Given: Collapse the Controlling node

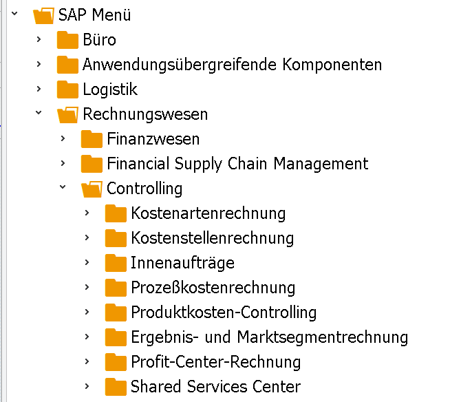Looking at the screenshot, I should pyautogui.click(x=63, y=187).
